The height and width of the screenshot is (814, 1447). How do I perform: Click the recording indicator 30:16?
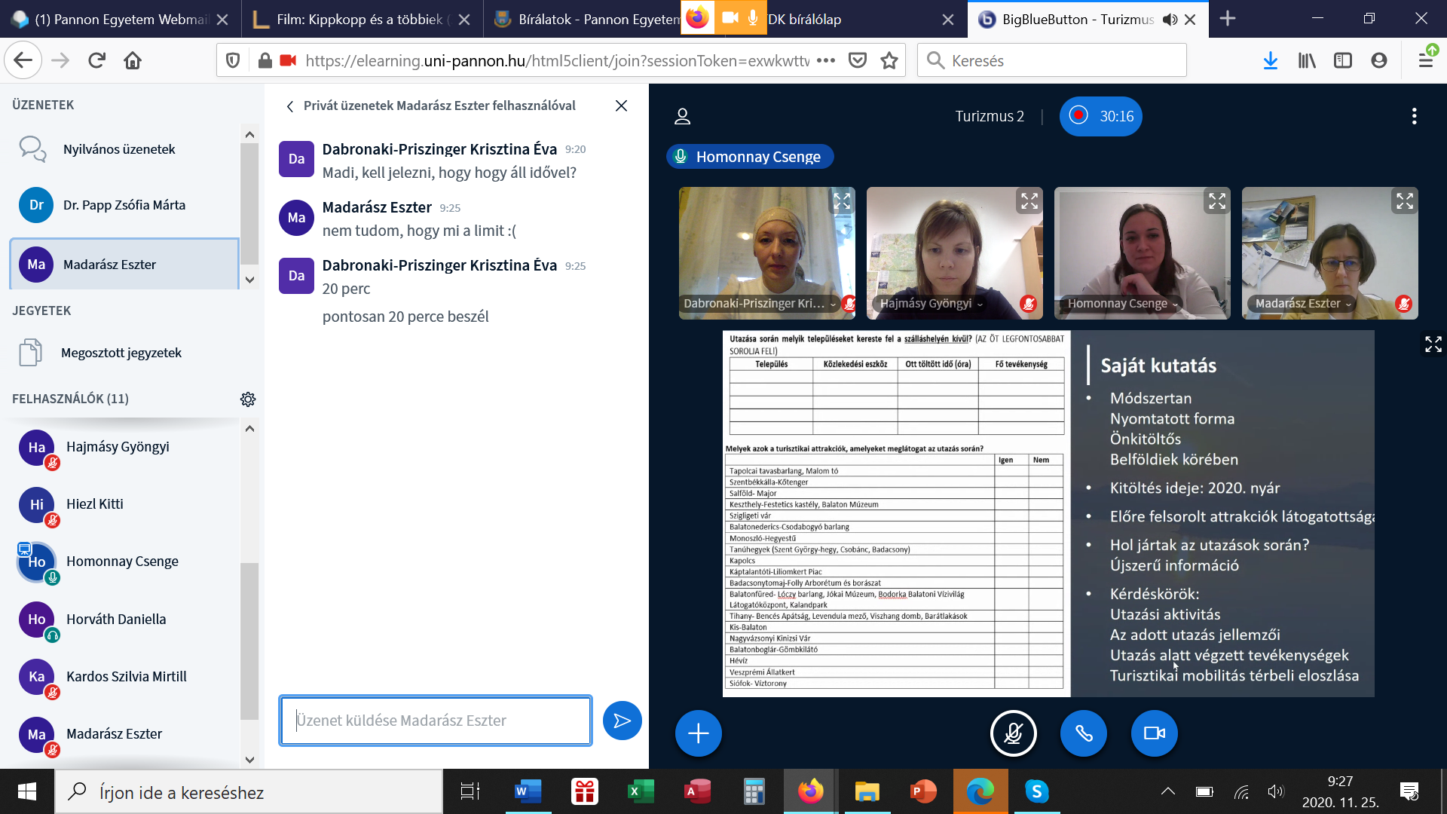click(1100, 116)
